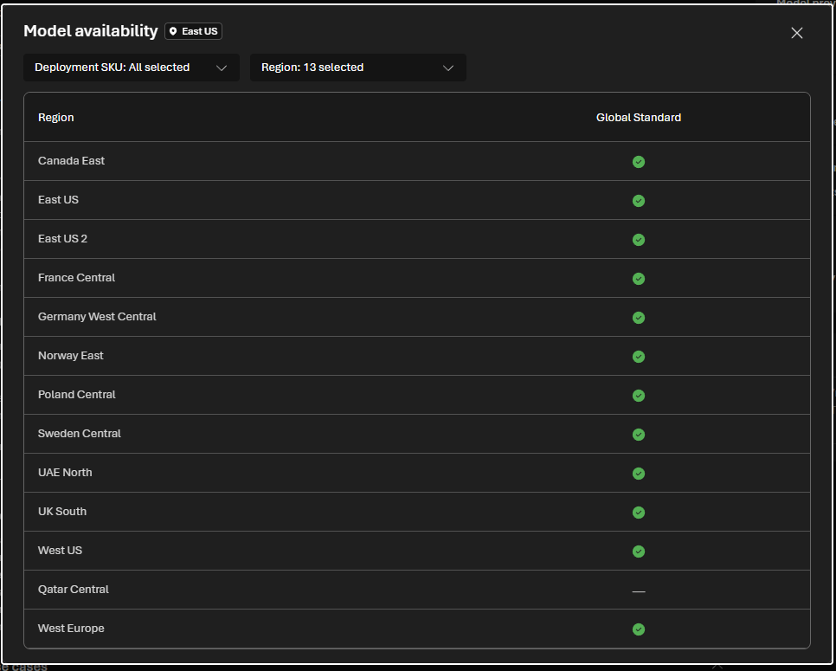Click the Canada East availability checkmark
Screen dimensions: 836x671
click(638, 162)
